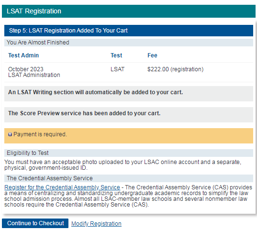
Task: Click the Continue to Checkout button
Action: [35, 223]
